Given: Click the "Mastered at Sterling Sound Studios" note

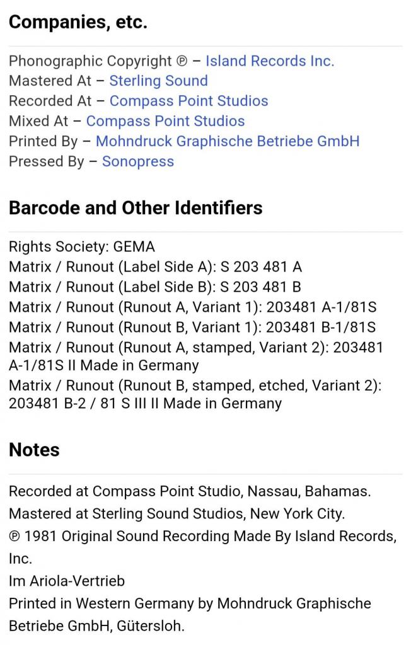Looking at the screenshot, I should pyautogui.click(x=177, y=514).
